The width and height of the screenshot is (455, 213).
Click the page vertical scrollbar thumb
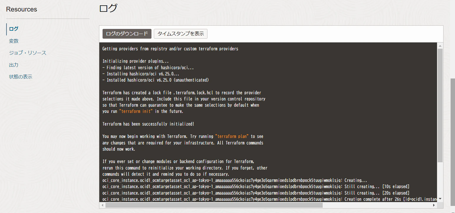[453, 142]
